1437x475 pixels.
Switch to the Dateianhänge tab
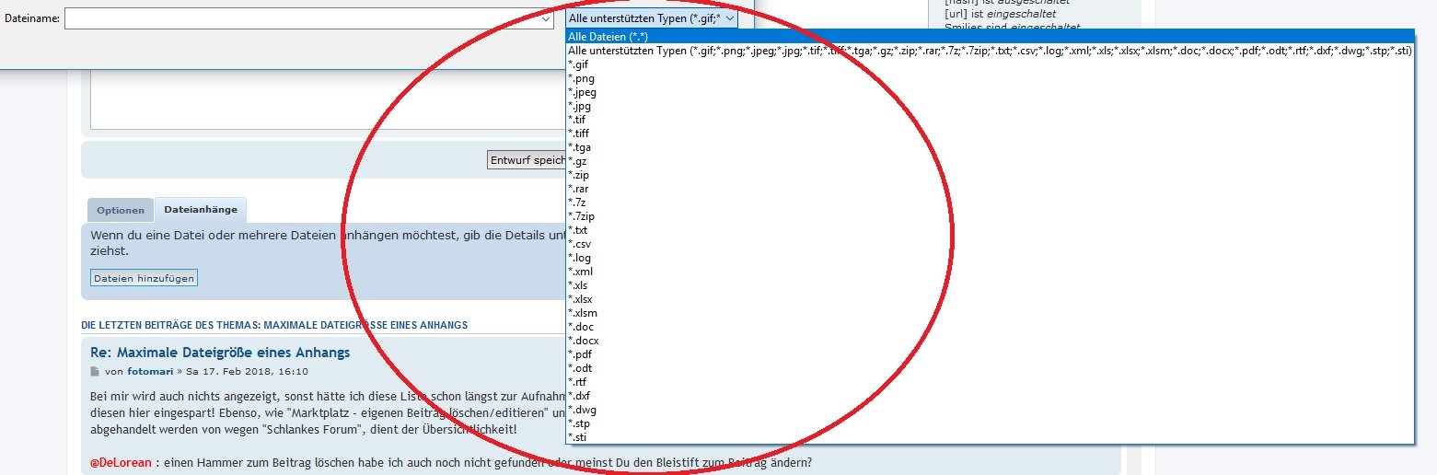tap(201, 210)
